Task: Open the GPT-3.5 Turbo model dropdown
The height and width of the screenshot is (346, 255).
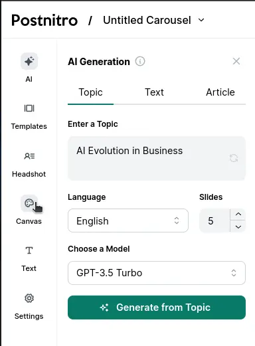Action: coord(157,273)
